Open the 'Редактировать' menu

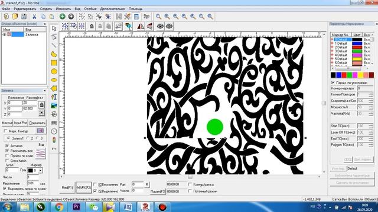pos(25,9)
